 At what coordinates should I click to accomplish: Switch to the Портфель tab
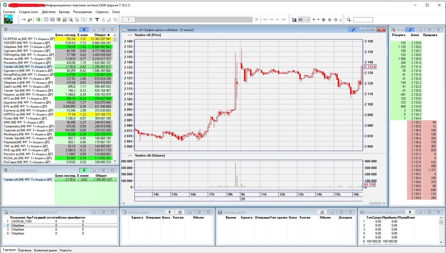tap(25, 250)
